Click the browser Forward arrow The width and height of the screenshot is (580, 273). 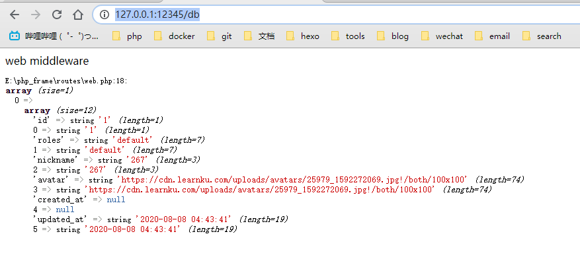pyautogui.click(x=36, y=15)
